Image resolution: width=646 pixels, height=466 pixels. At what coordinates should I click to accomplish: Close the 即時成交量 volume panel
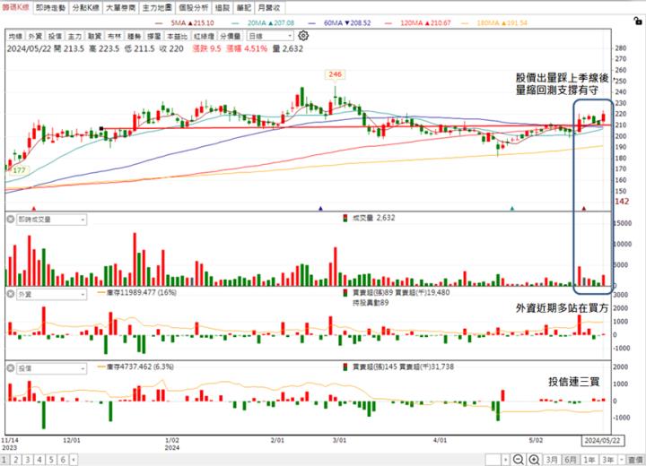tap(9, 219)
